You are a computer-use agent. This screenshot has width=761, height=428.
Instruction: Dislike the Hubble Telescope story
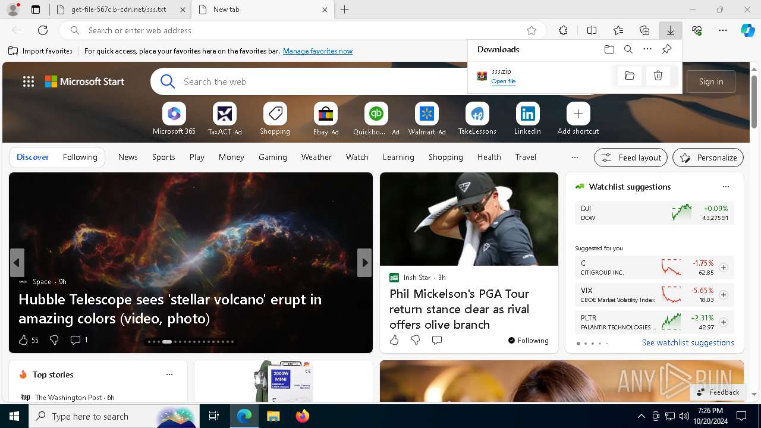tap(54, 340)
